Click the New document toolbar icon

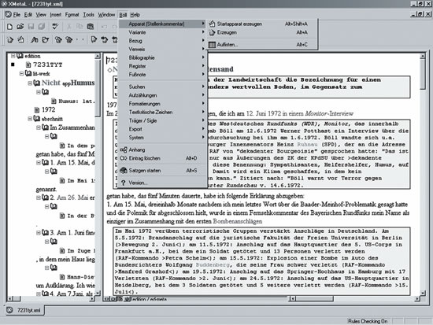[9, 27]
